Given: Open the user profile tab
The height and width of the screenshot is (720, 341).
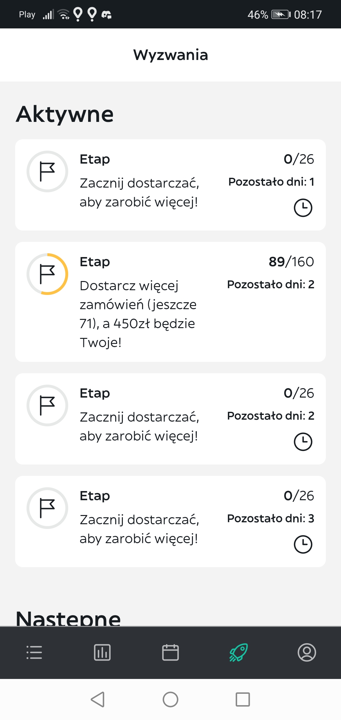Looking at the screenshot, I should click(307, 652).
